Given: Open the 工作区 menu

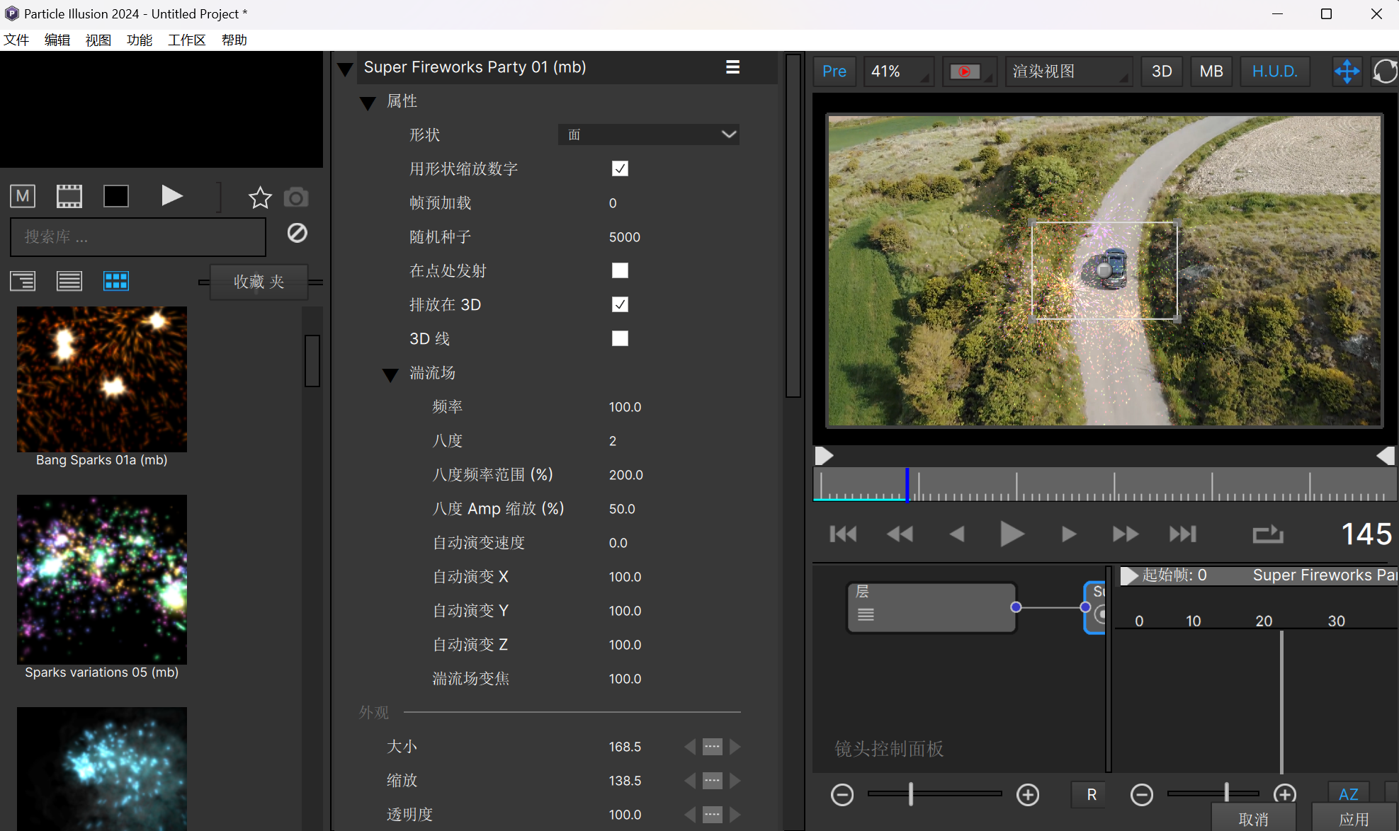Looking at the screenshot, I should pos(186,40).
